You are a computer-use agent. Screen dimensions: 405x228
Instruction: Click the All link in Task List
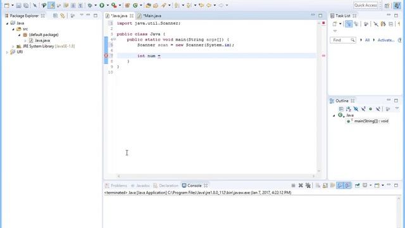point(367,40)
